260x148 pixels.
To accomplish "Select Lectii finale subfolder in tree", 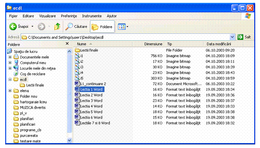I will coord(35,85).
